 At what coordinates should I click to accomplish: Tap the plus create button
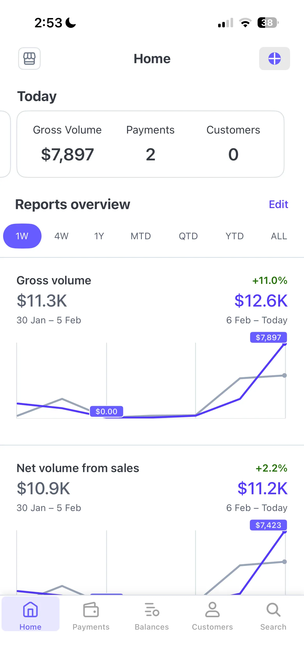click(274, 59)
